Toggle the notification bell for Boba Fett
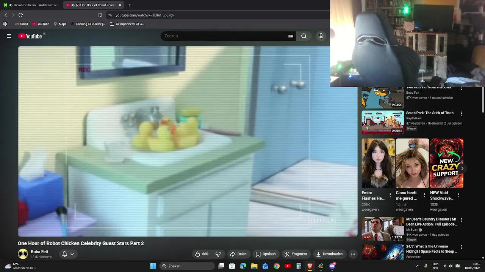Viewport: 485px width, 272px height. point(64,254)
